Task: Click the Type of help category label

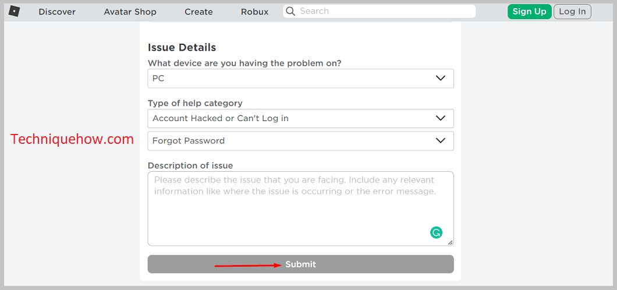Action: 195,103
